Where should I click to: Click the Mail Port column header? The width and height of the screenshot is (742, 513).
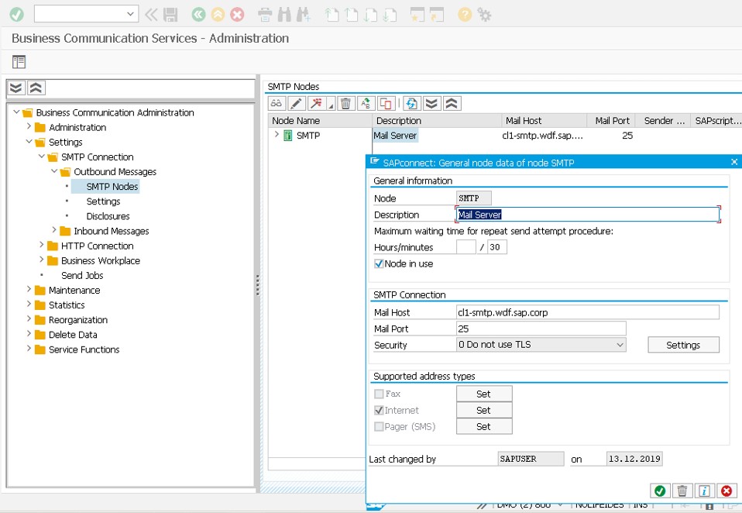coord(611,120)
